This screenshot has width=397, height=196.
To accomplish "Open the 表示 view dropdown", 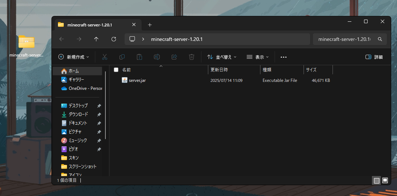I will click(x=258, y=57).
